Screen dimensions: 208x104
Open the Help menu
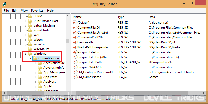pyautogui.click(x=50, y=11)
